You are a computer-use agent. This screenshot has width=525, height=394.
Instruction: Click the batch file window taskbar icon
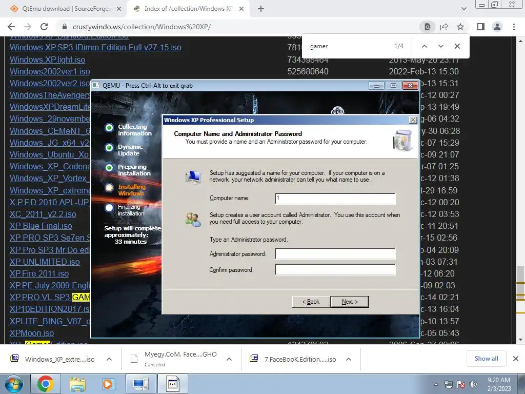tap(173, 384)
